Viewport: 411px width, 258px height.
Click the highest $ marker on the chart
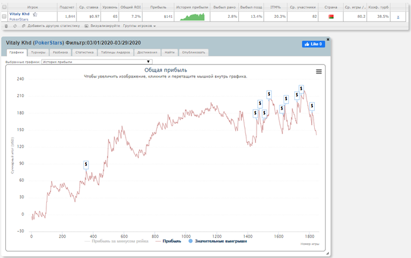pos(301,89)
